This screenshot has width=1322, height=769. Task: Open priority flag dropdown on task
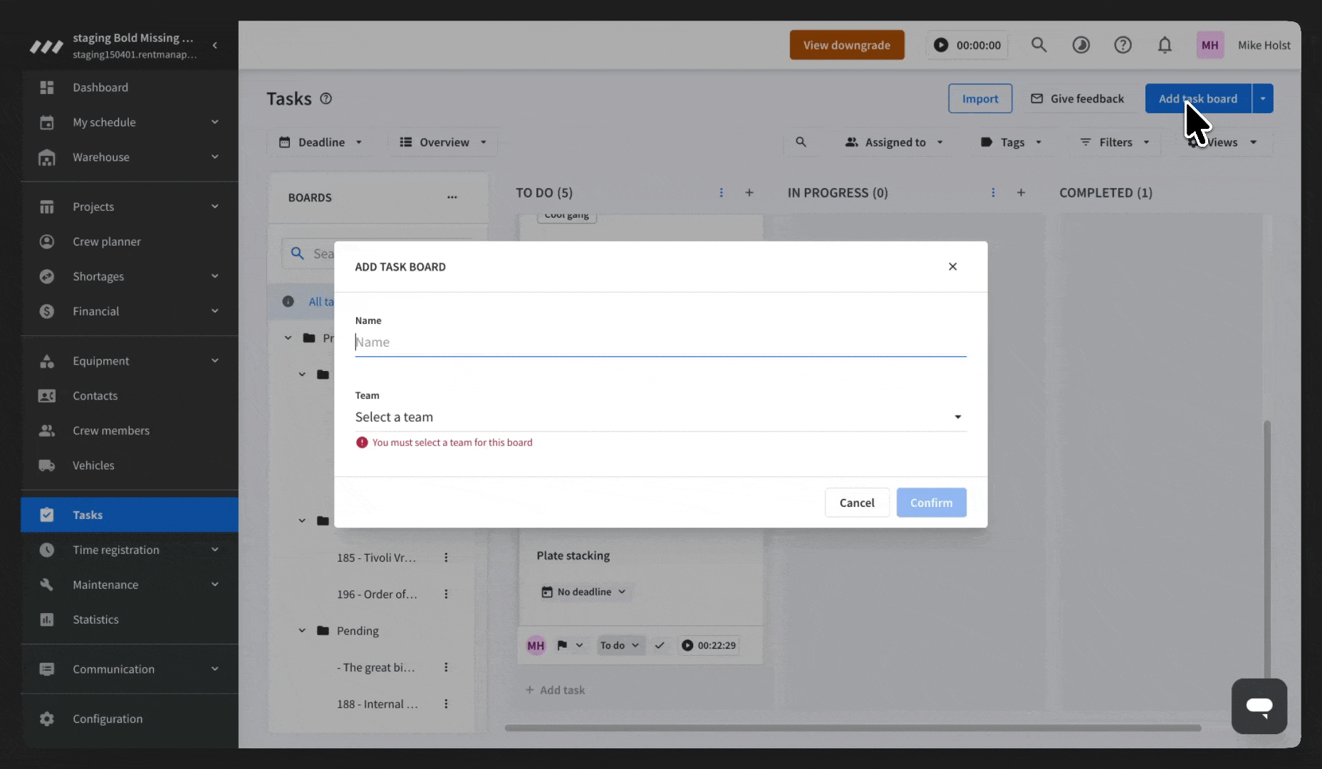click(570, 645)
